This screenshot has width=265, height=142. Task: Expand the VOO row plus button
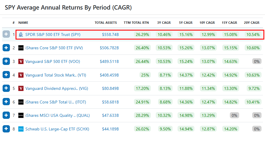(6, 61)
